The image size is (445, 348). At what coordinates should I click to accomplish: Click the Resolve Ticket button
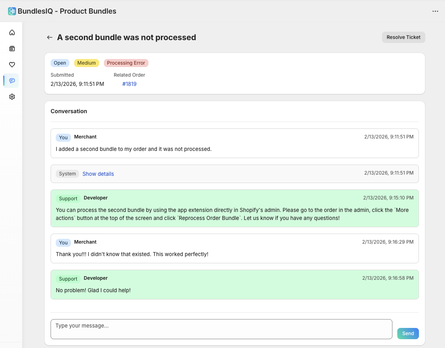tap(403, 37)
